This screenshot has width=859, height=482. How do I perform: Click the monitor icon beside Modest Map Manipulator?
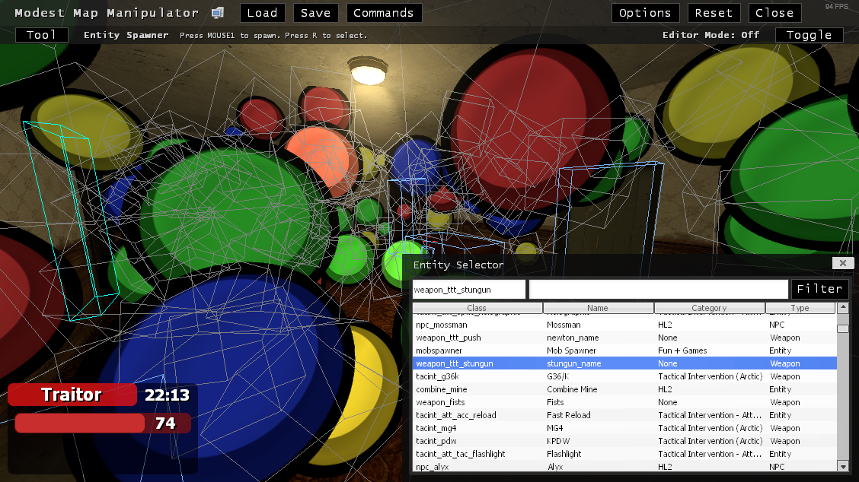pyautogui.click(x=218, y=13)
